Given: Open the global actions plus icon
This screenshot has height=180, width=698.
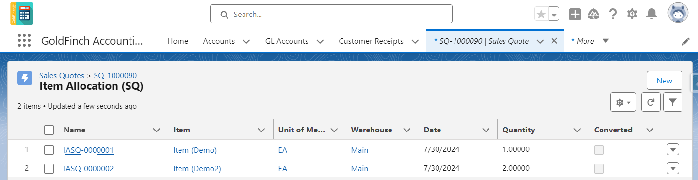Looking at the screenshot, I should [575, 14].
